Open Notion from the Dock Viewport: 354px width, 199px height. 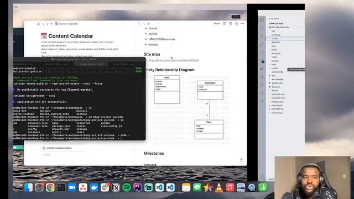(x=116, y=187)
